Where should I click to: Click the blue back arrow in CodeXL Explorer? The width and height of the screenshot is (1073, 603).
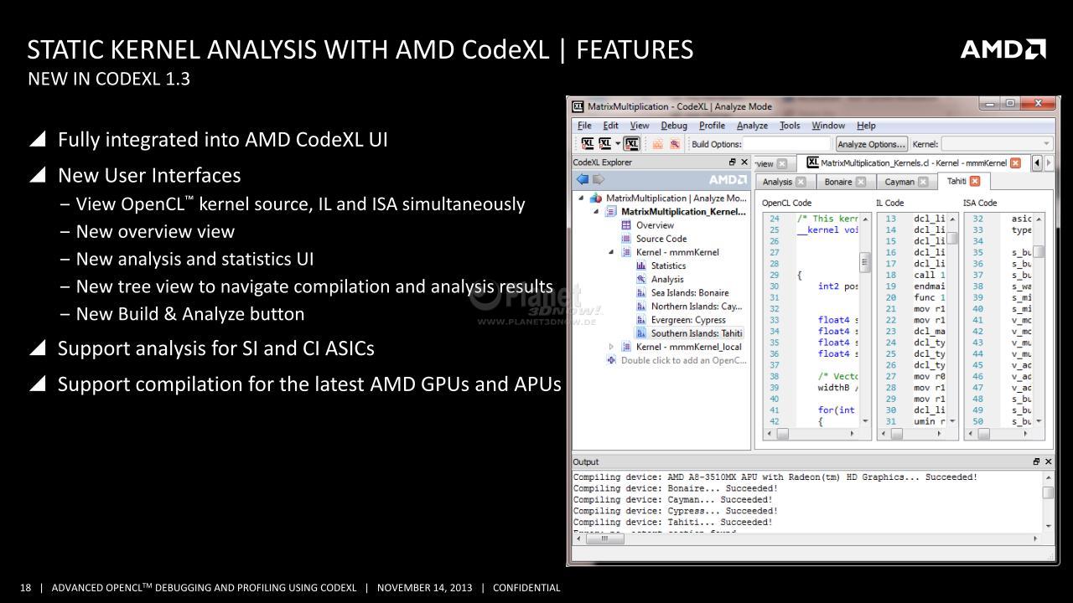click(582, 179)
